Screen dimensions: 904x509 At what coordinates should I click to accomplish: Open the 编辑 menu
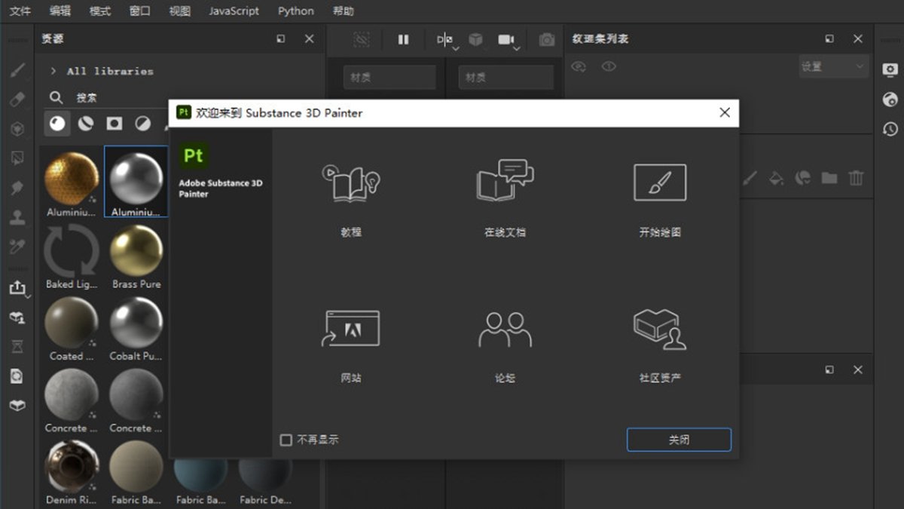point(60,11)
